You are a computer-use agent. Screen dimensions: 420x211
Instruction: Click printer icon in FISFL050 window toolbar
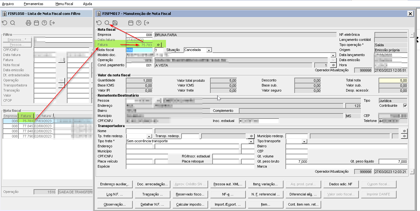(29, 23)
